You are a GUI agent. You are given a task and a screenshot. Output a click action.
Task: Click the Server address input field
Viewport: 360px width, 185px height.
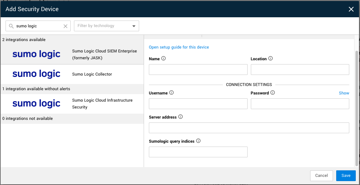click(x=249, y=128)
